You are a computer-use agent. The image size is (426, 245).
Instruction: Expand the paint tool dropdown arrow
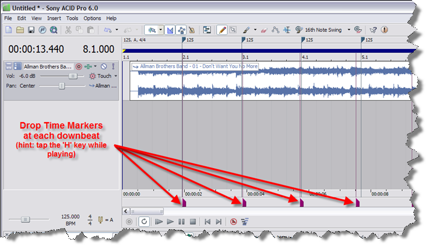point(255,30)
